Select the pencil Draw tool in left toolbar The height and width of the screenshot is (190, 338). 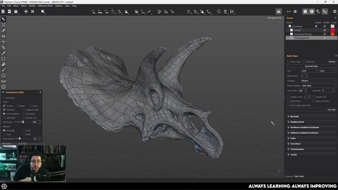(x=4, y=31)
